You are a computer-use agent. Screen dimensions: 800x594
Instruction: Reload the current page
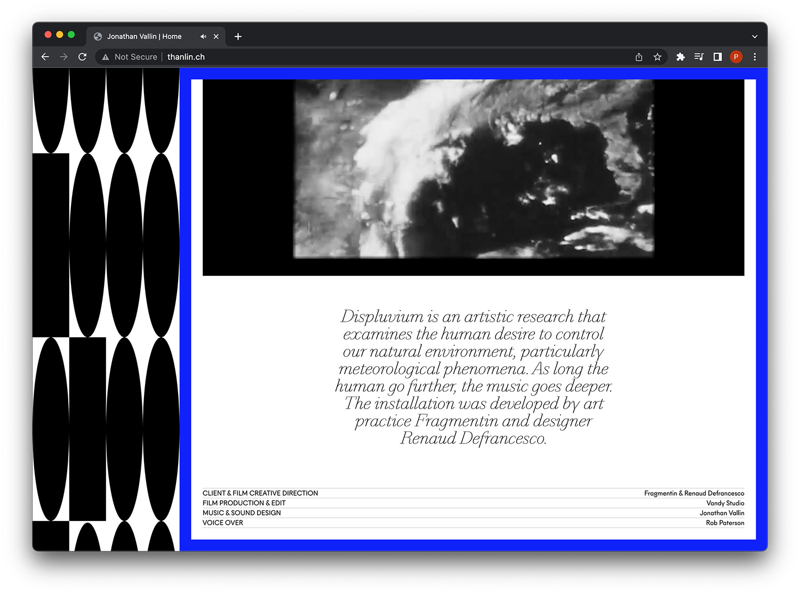click(x=82, y=57)
